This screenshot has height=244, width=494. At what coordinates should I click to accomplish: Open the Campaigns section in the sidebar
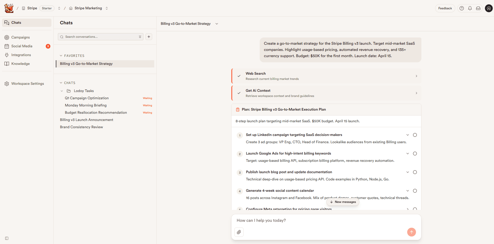[20, 37]
